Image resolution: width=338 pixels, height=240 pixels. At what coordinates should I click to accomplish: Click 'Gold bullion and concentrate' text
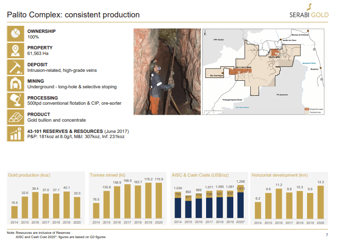[x=56, y=120]
